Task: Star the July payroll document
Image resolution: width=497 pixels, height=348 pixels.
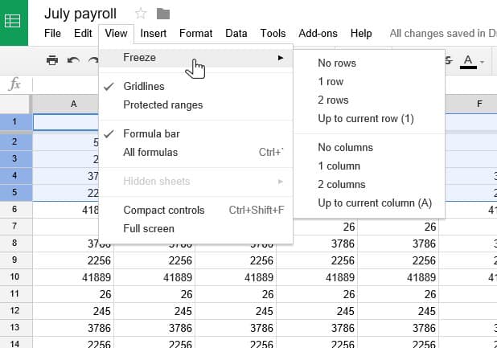Action: point(141,13)
